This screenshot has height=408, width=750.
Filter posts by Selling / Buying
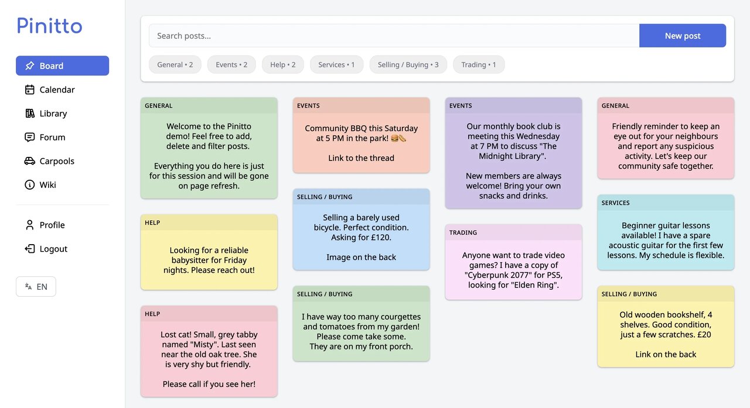[408, 64]
